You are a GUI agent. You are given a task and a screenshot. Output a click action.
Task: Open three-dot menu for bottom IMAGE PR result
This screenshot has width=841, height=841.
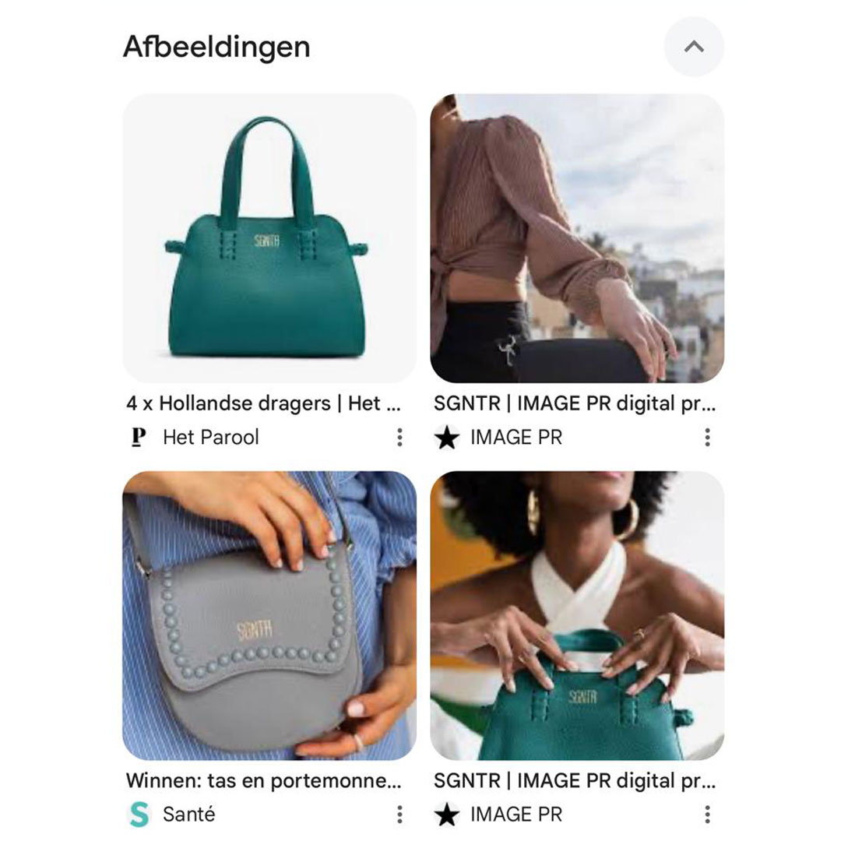(707, 815)
